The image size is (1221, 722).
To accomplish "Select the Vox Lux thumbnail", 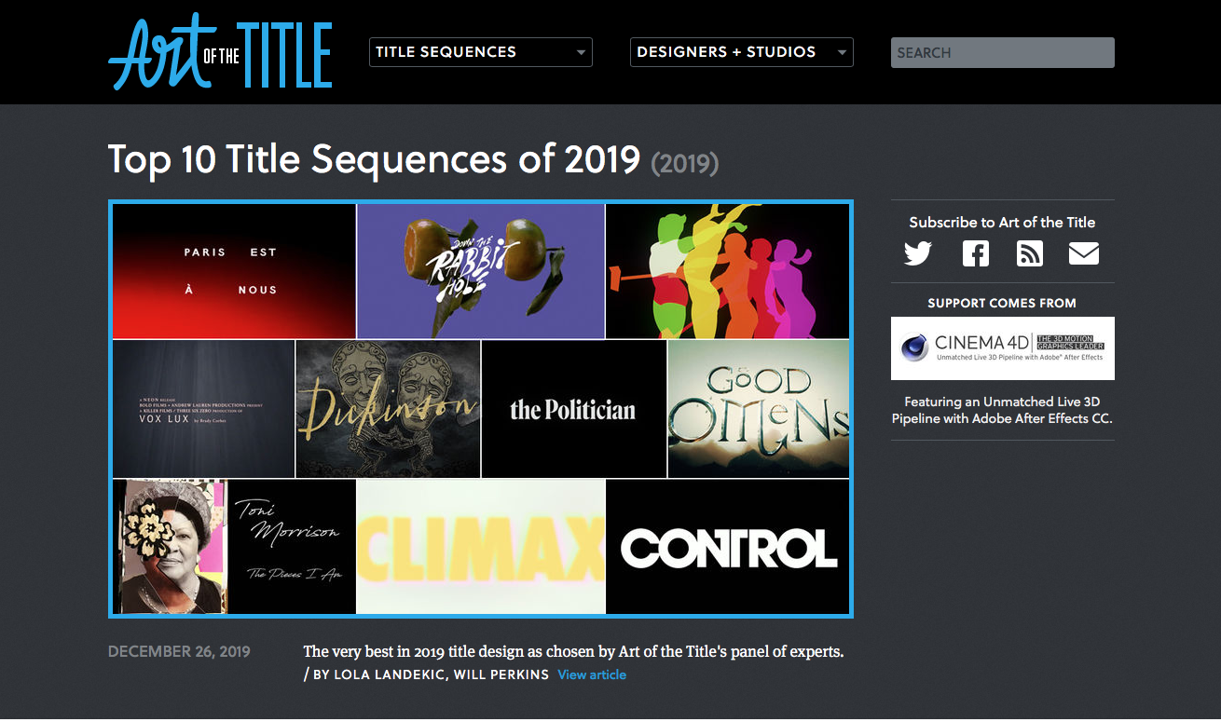I will [204, 409].
